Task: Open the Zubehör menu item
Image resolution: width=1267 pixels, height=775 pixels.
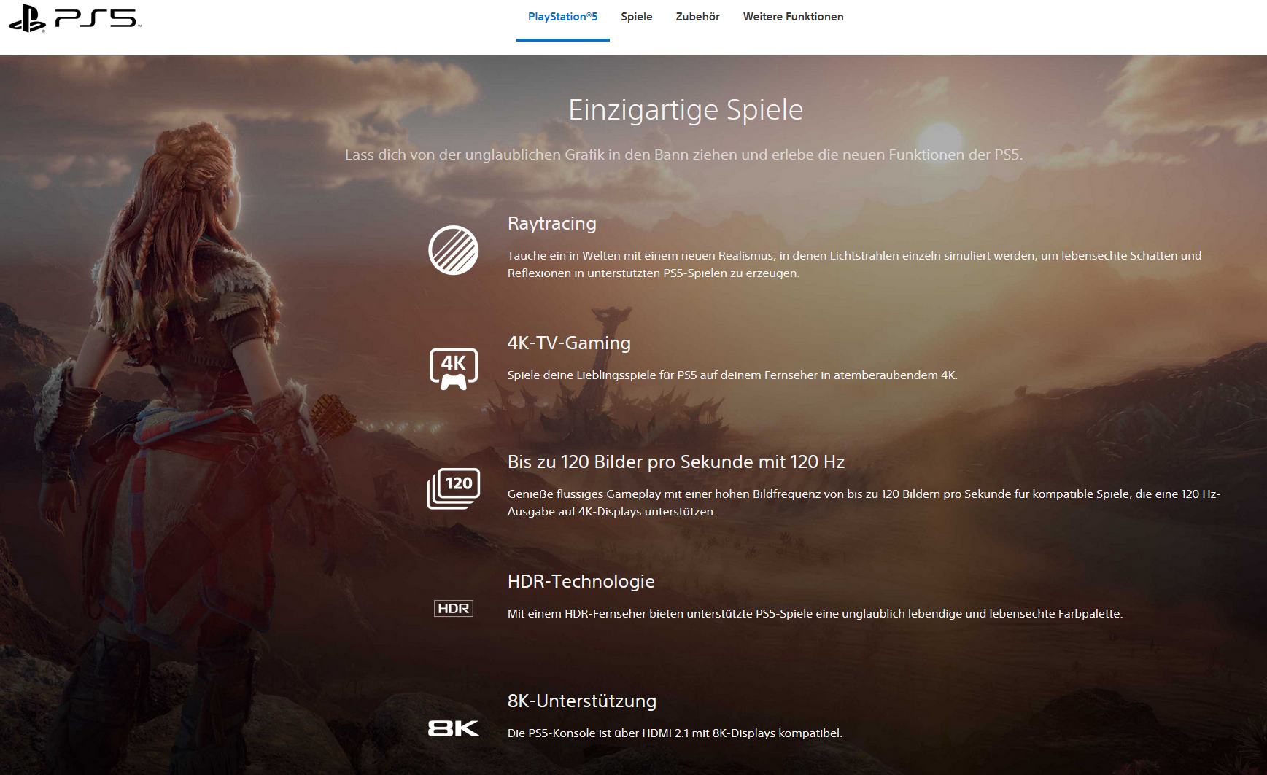Action: tap(697, 17)
